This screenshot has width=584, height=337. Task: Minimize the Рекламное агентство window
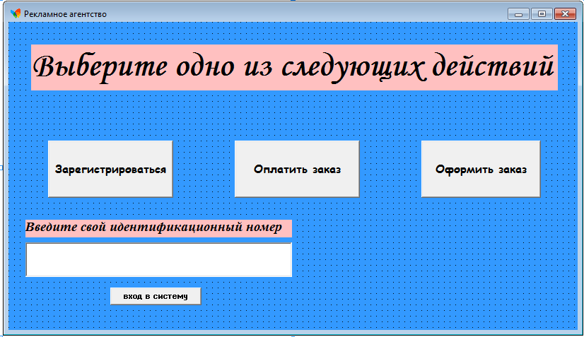518,14
